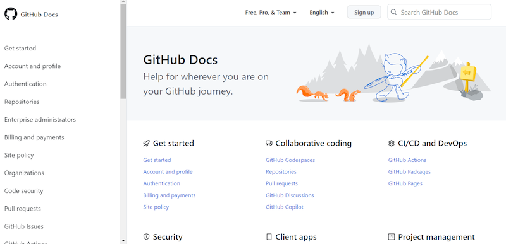Open GitHub Docs home title in sidebar
506x244 pixels.
click(39, 15)
